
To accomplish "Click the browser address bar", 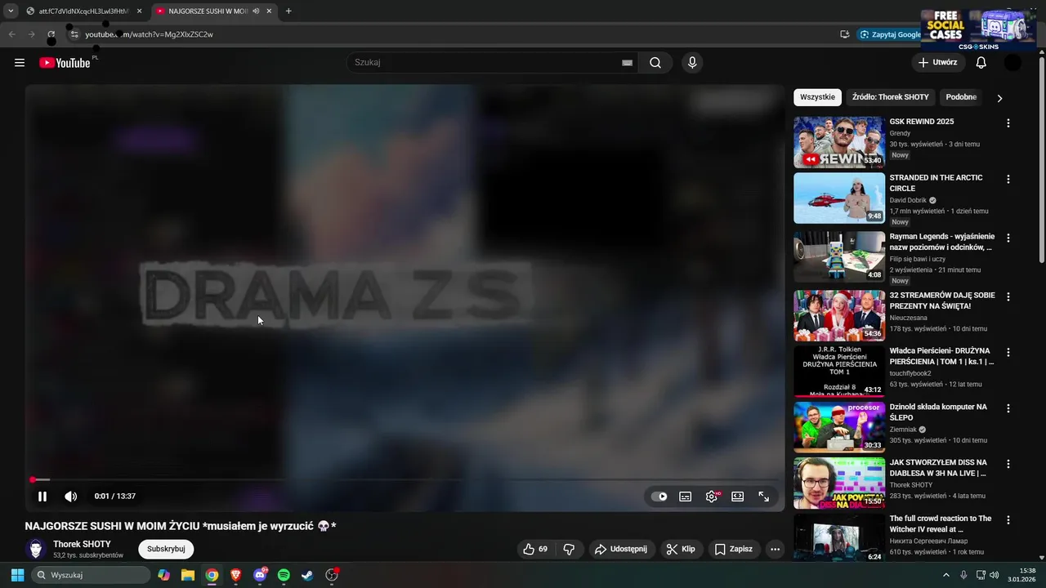I will pos(458,34).
